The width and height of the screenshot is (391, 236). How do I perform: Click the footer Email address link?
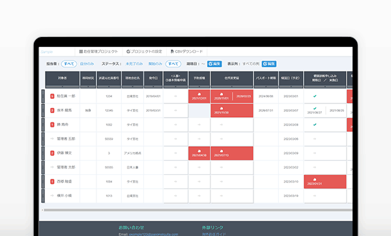(153, 234)
